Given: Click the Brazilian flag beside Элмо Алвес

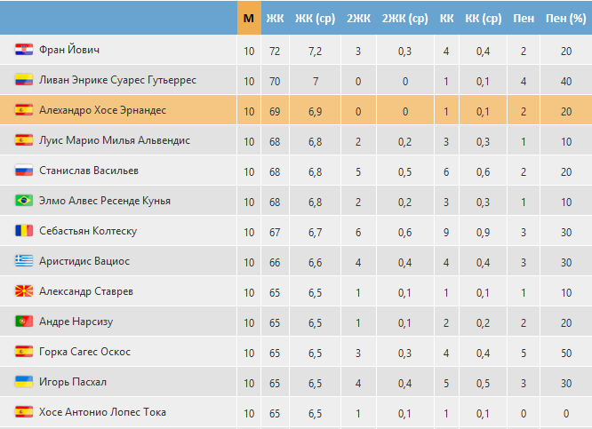Looking at the screenshot, I should pos(24,201).
